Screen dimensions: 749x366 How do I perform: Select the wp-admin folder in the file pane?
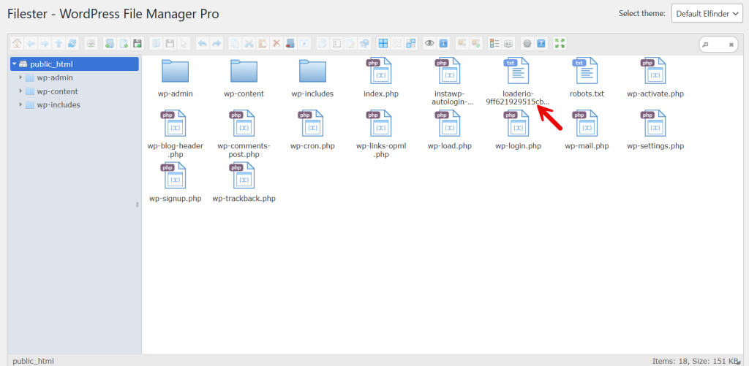(176, 78)
